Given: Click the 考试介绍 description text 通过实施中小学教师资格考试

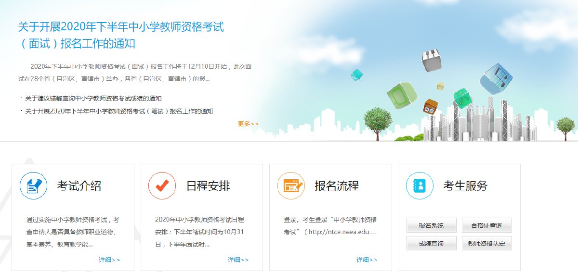Looking at the screenshot, I should 73,232.
